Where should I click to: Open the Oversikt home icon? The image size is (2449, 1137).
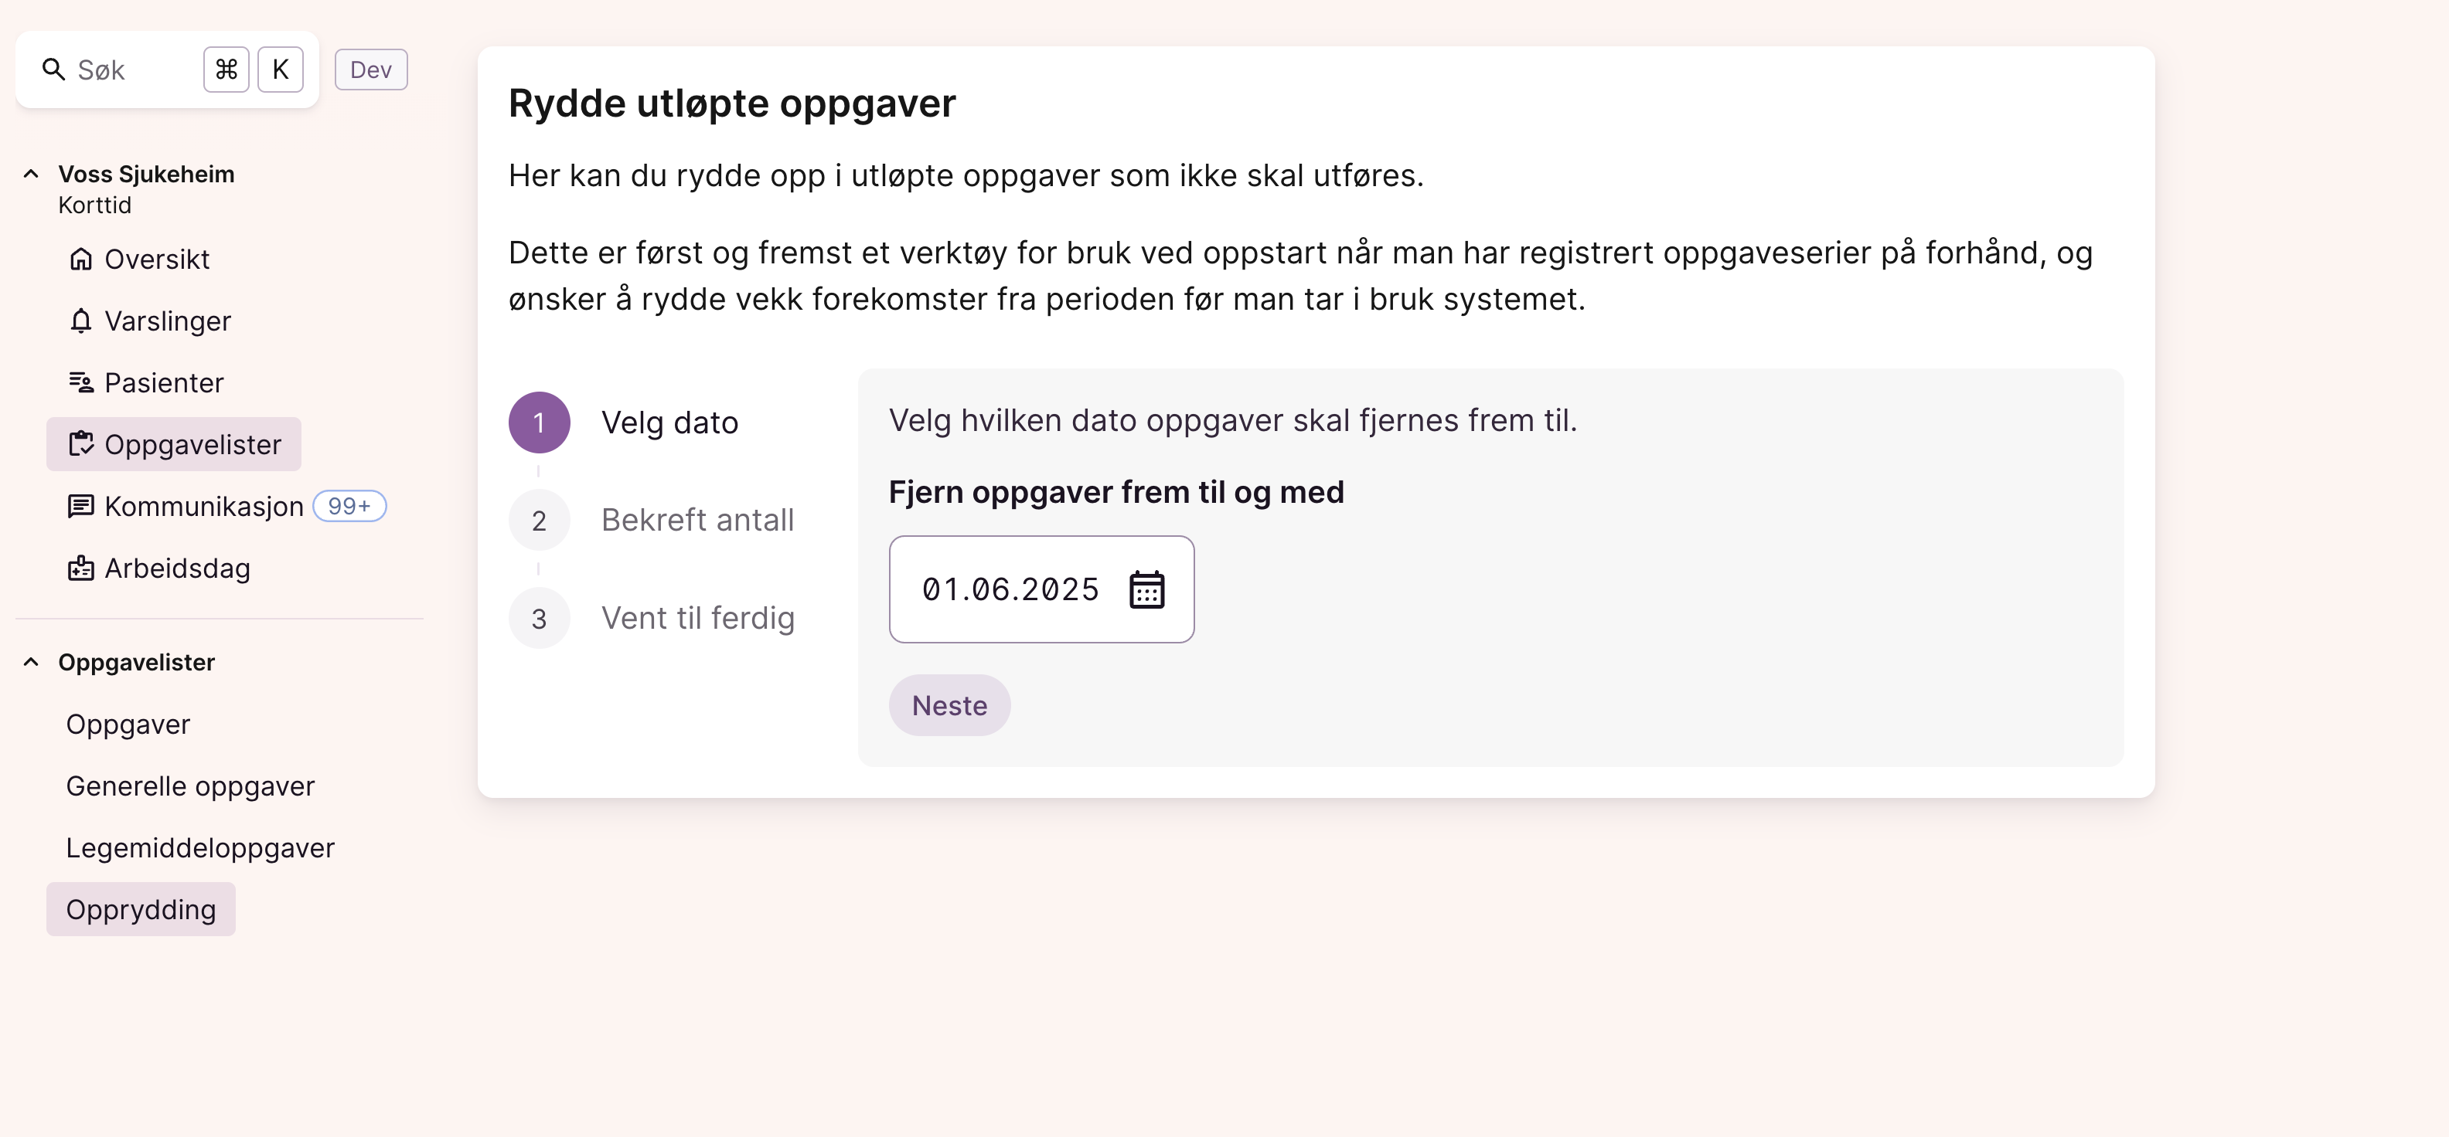[81, 260]
